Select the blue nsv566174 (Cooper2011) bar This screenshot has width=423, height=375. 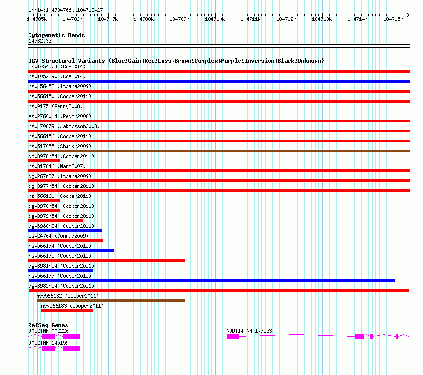pyautogui.click(x=71, y=251)
